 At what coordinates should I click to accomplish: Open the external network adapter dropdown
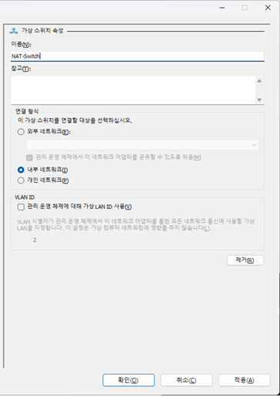pos(142,145)
